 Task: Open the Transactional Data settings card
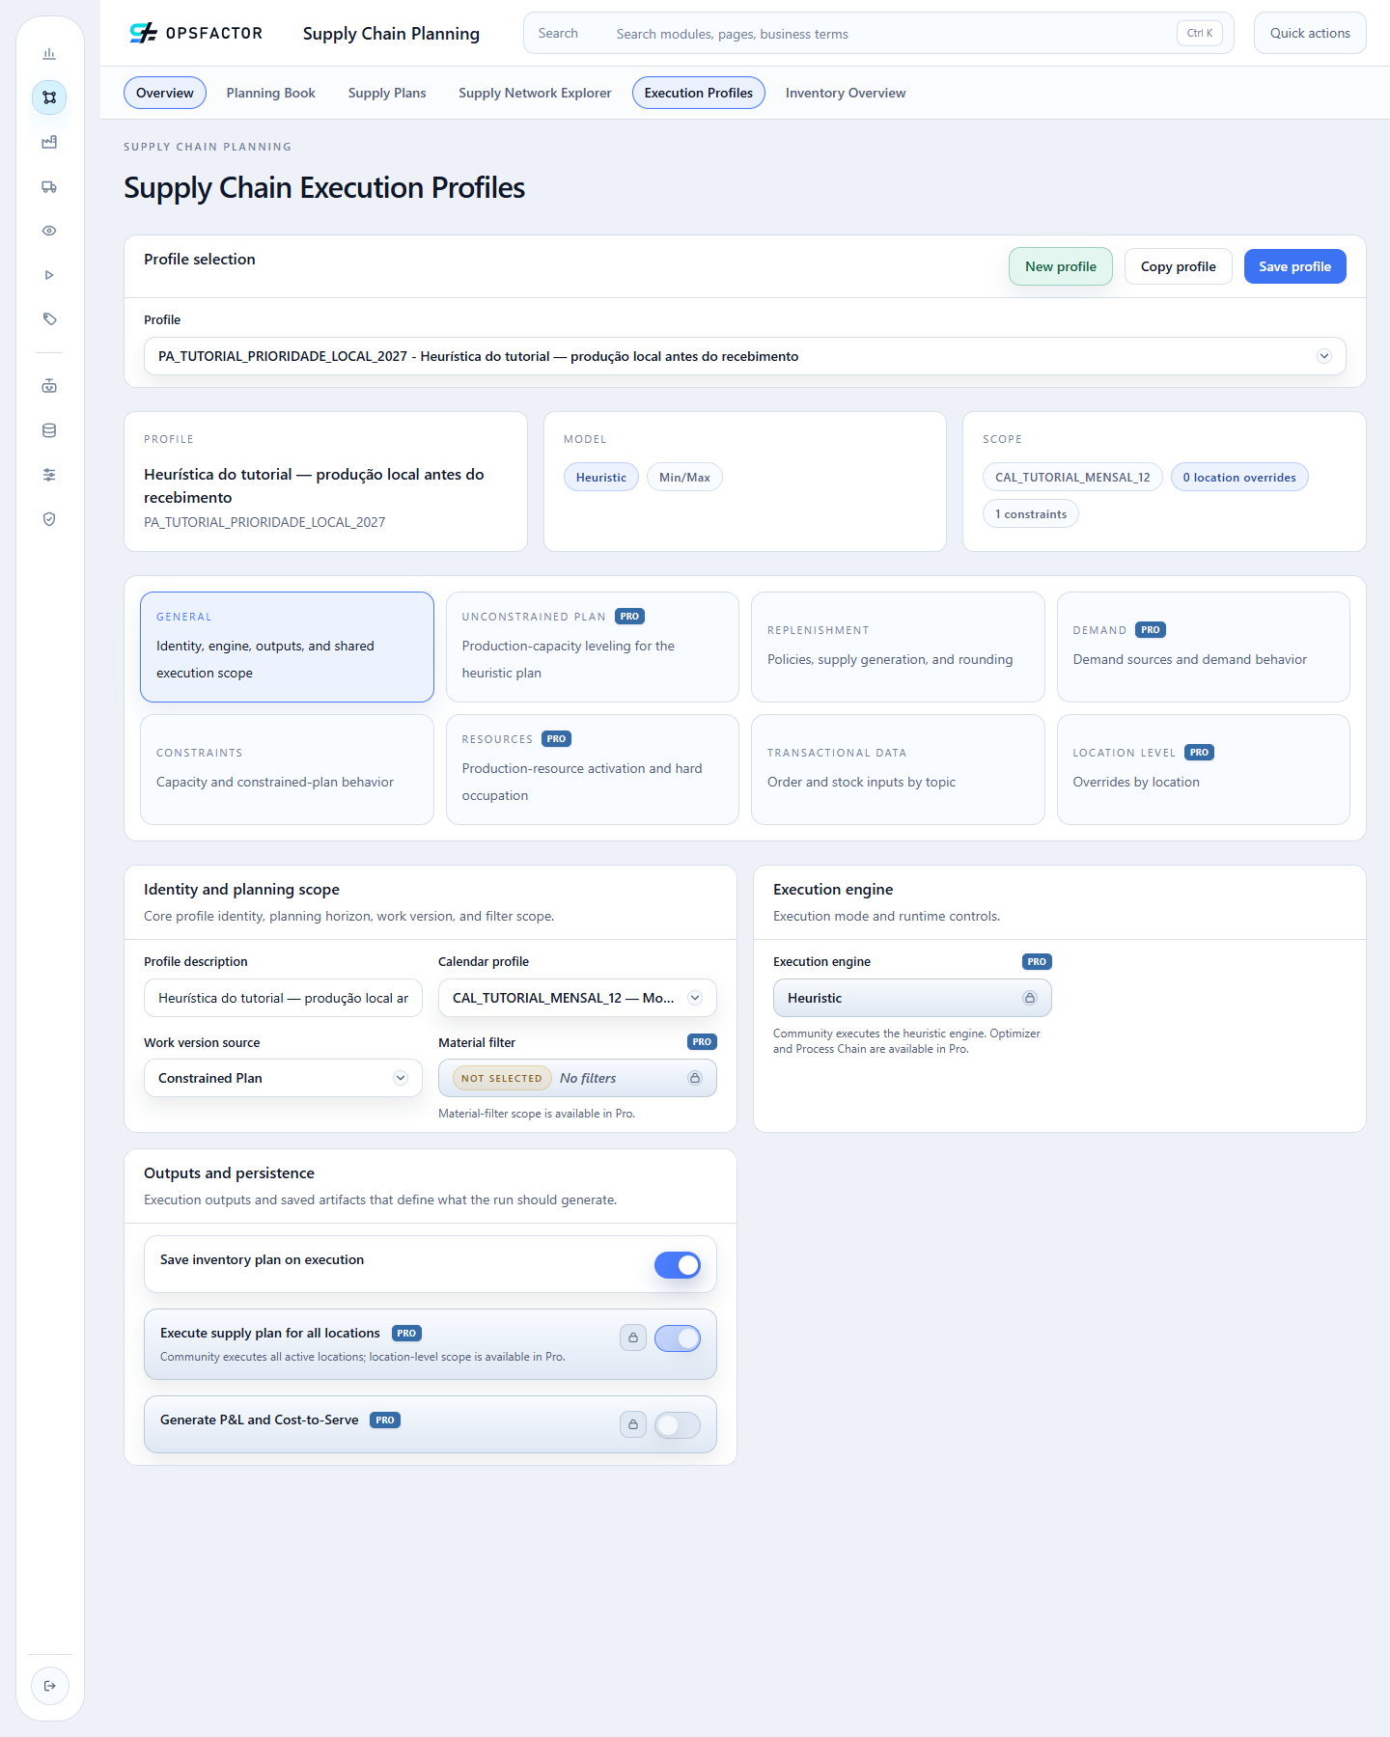[x=898, y=769]
